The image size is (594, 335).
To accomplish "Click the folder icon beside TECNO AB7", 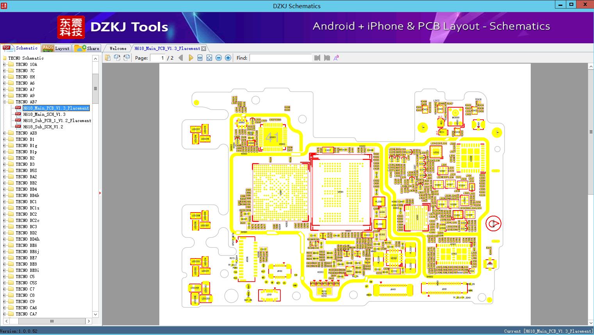I will [x=11, y=102].
